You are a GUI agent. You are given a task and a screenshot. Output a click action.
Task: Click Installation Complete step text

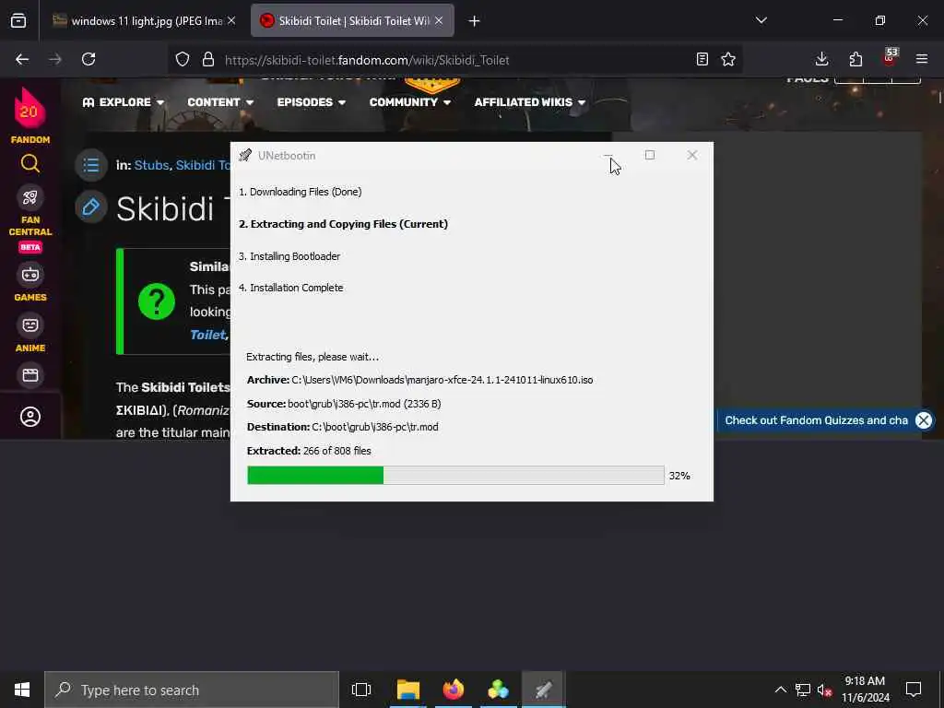(x=290, y=288)
